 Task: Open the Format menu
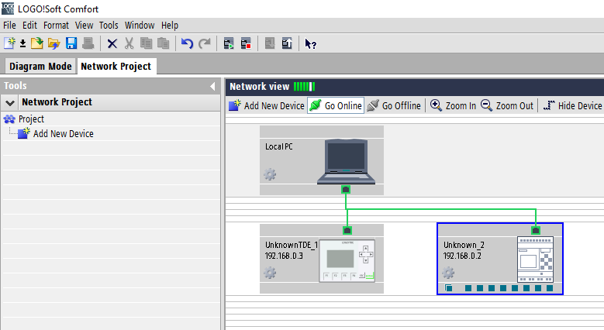[x=56, y=26]
